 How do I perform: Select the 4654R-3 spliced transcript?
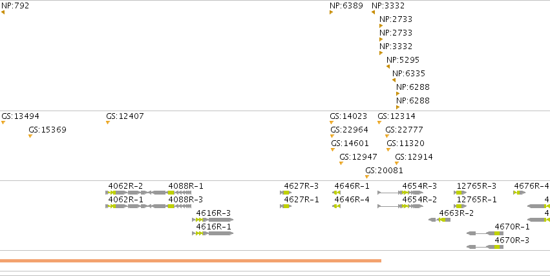(x=400, y=193)
